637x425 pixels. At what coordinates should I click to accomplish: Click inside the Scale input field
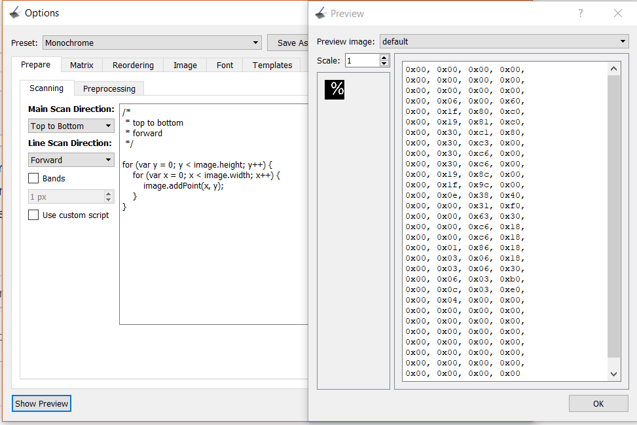pyautogui.click(x=360, y=59)
